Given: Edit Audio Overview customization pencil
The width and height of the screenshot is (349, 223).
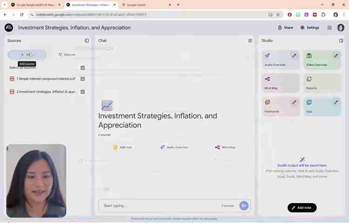Looking at the screenshot, I should point(294,56).
